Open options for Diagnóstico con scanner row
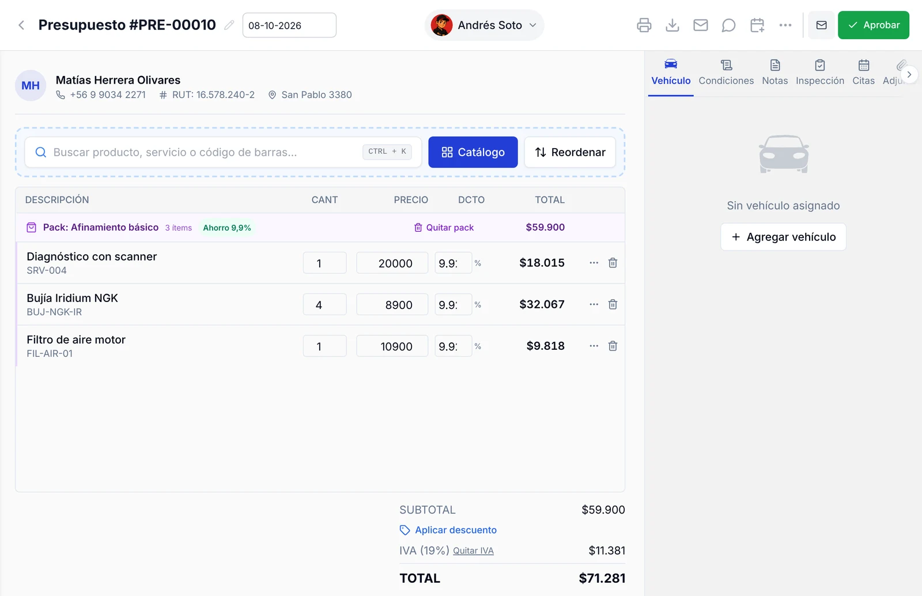The width and height of the screenshot is (922, 596). pyautogui.click(x=594, y=263)
